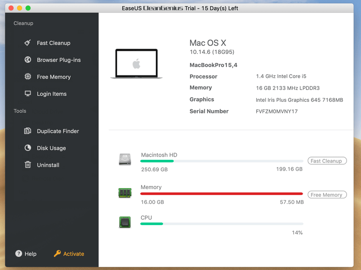Click the "250.69 GB" disk total
This screenshot has height=270, width=361.
click(154, 170)
